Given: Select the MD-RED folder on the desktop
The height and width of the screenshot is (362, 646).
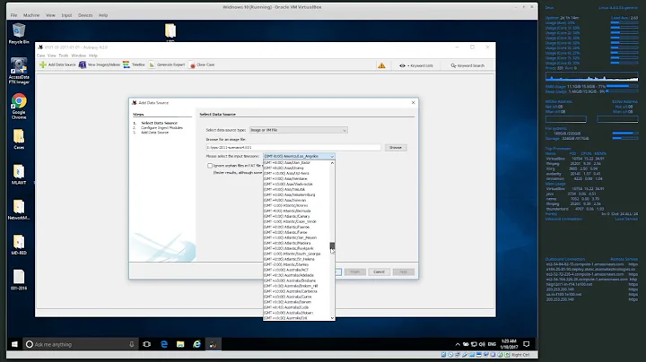Looking at the screenshot, I should [x=19, y=245].
